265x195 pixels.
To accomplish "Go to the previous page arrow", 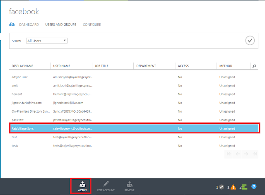I will (238, 154).
